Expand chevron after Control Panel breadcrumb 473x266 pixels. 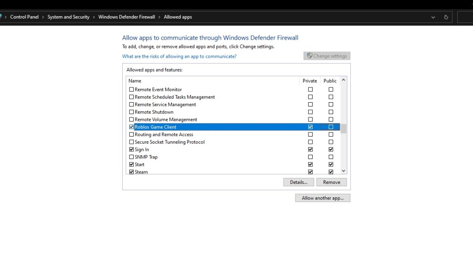point(43,17)
